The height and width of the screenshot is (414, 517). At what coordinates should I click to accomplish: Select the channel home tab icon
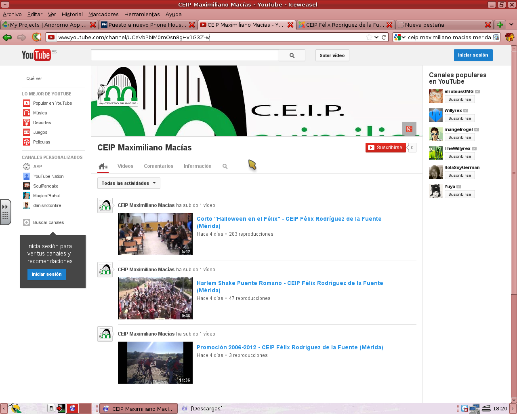103,166
